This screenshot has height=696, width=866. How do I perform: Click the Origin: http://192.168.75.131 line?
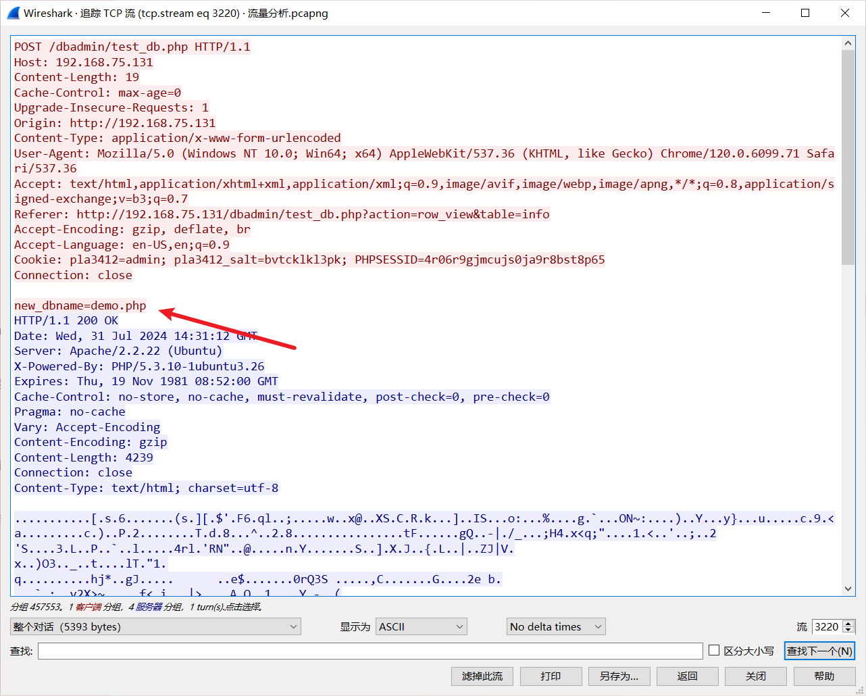coord(115,123)
